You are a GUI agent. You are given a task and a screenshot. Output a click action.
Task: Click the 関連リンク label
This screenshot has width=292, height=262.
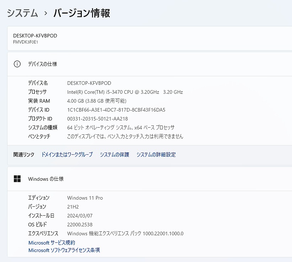click(23, 154)
